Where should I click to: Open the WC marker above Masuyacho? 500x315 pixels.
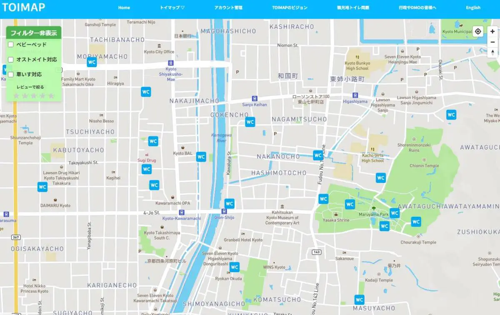359,300
